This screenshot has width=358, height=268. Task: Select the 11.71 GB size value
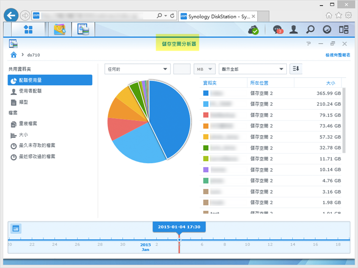(x=330, y=159)
